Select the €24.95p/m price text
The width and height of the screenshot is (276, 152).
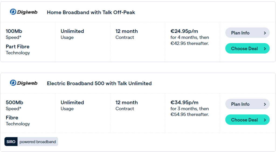pyautogui.click(x=184, y=31)
